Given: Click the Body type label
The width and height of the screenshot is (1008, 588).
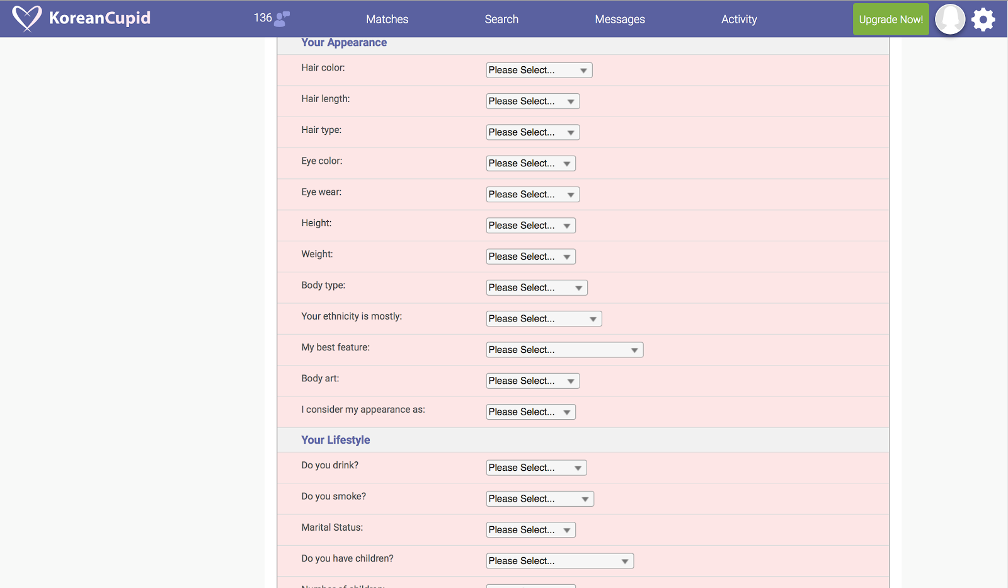Looking at the screenshot, I should point(323,285).
